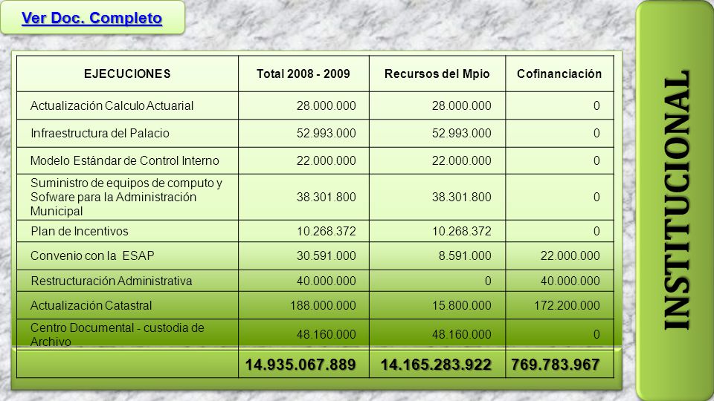Select Cofinanciación 0 for Modelo Estándar row
The height and width of the screenshot is (401, 714).
click(596, 160)
